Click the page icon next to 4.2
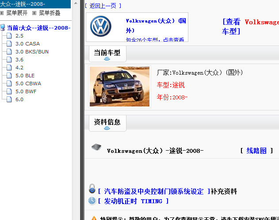 click(x=9, y=68)
